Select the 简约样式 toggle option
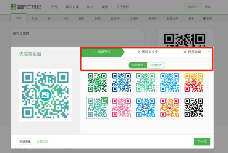The width and height of the screenshot is (228, 153). coord(138,65)
